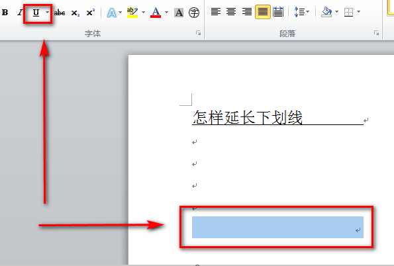Viewport: 394px width, 266px height.
Task: Open line spacing options
Action: pyautogui.click(x=301, y=12)
